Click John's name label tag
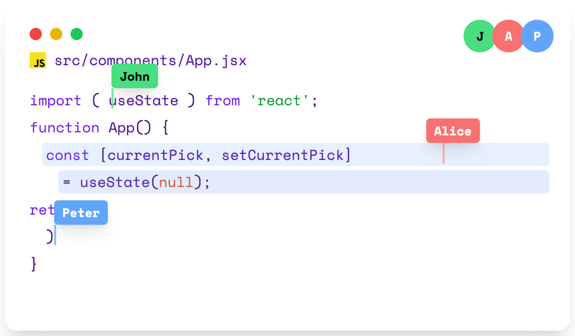Image resolution: width=575 pixels, height=336 pixels. [134, 76]
